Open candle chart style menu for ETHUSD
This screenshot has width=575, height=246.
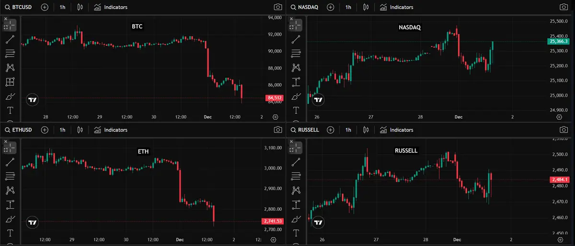coord(80,129)
